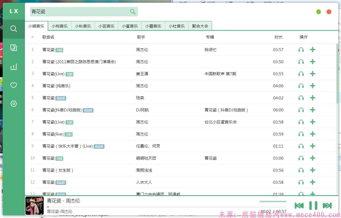Open the song list library sidebar icon
341x218 pixels.
(x=14, y=48)
